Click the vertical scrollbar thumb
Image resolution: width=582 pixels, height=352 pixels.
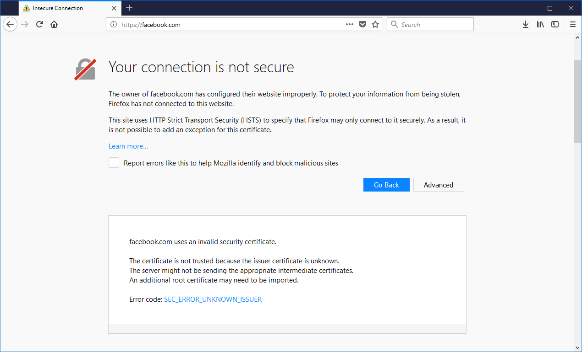[577, 101]
